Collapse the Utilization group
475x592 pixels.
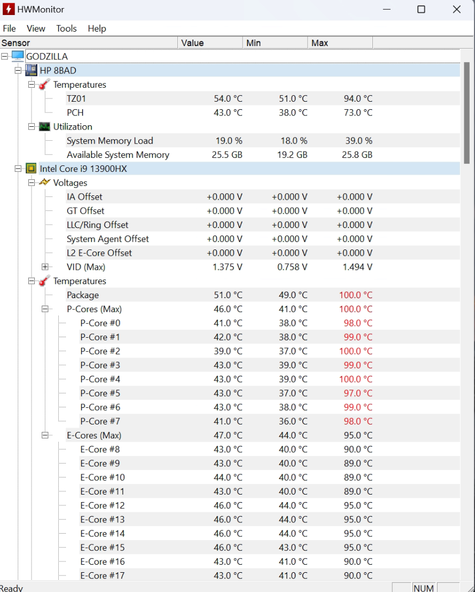click(x=32, y=126)
